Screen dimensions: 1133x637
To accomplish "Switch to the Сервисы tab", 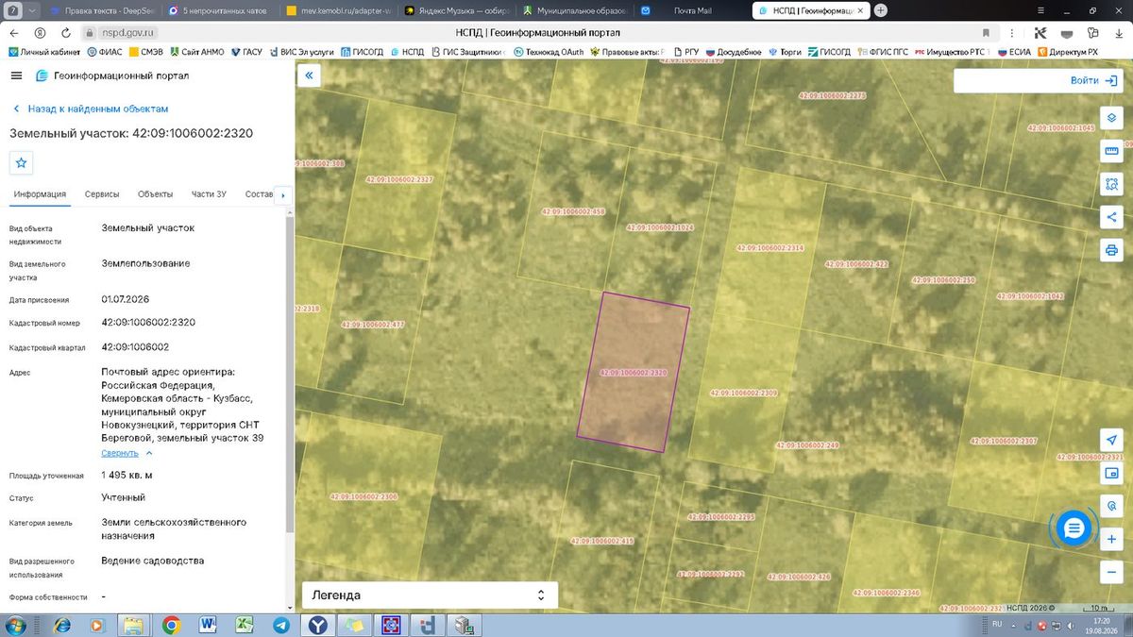I will 102,194.
